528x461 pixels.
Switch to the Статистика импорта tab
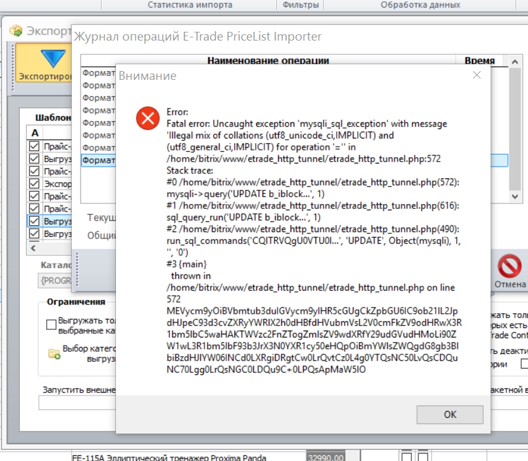[x=190, y=5]
